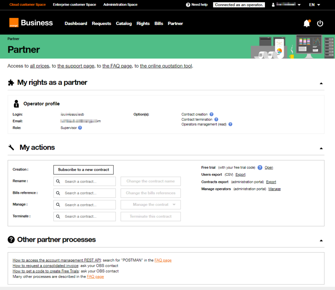Click the wrench icon by My actions
The width and height of the screenshot is (335, 290).
pos(11,148)
